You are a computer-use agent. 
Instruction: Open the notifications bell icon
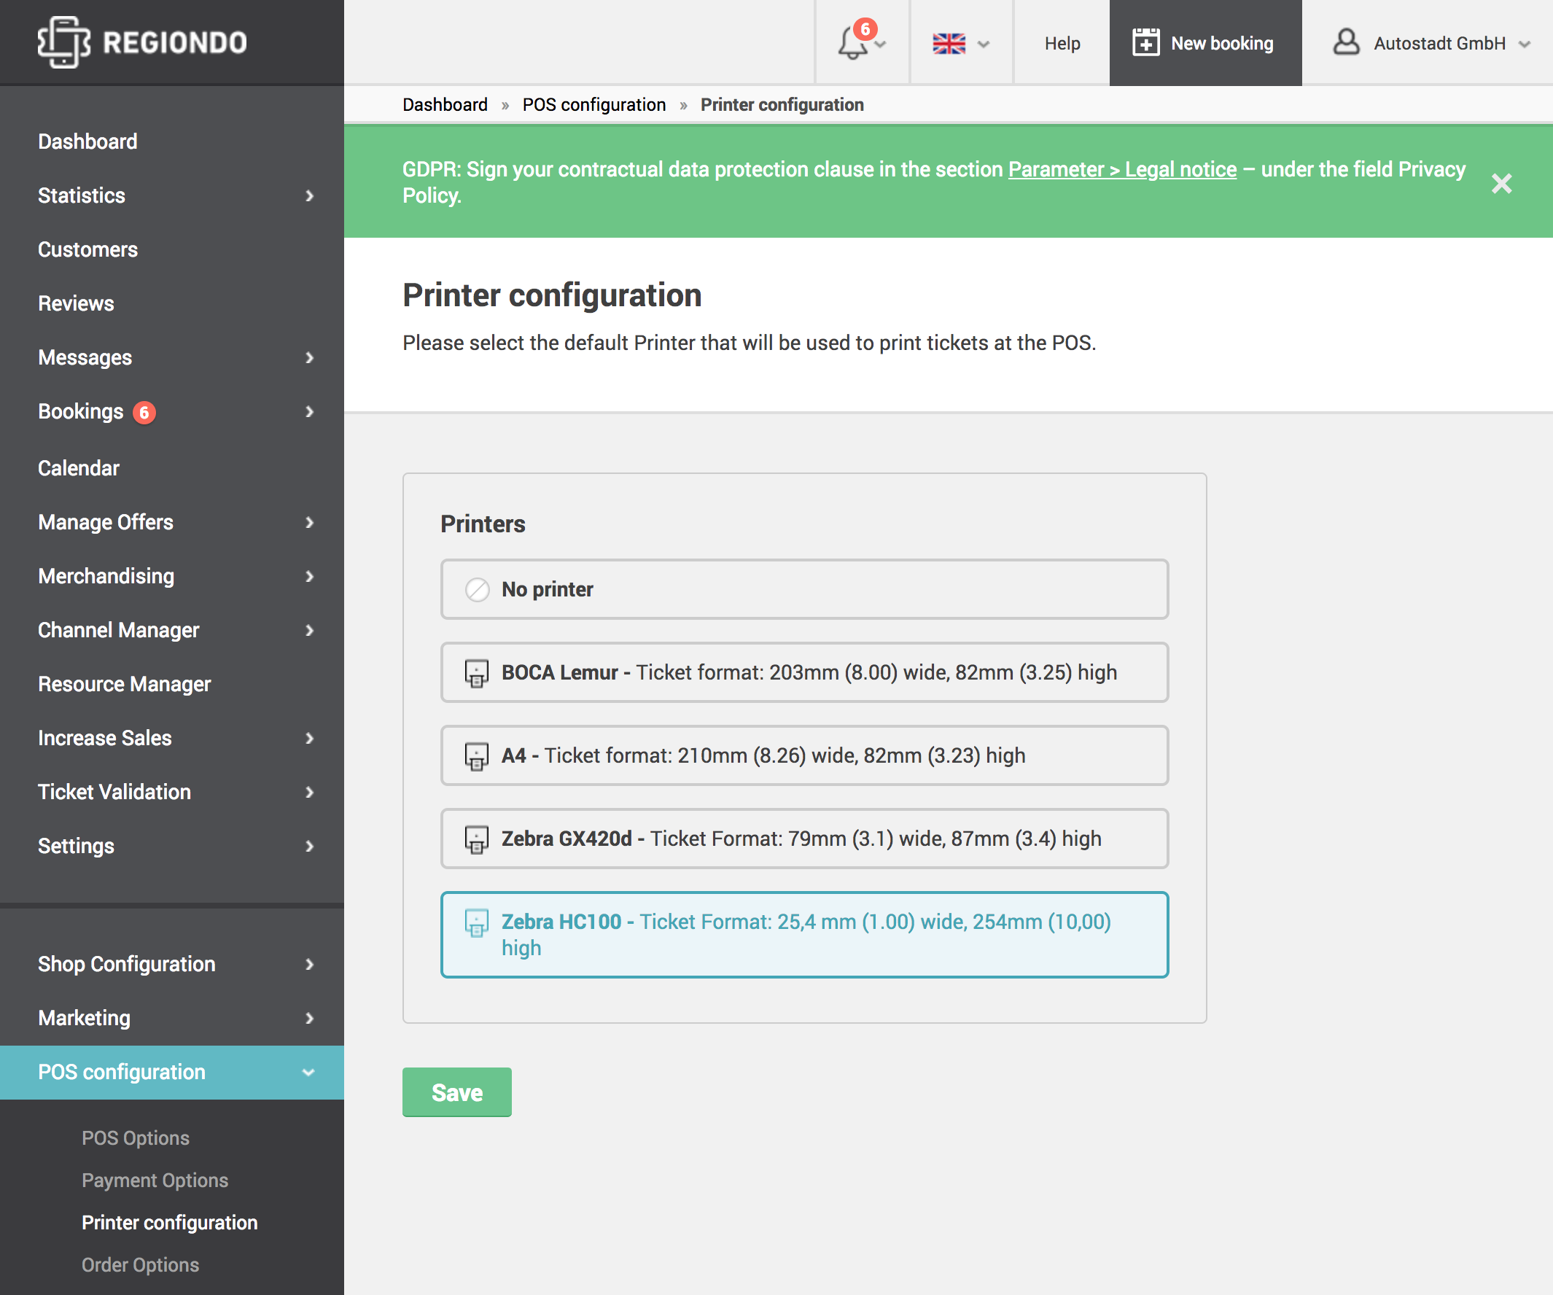coord(852,43)
